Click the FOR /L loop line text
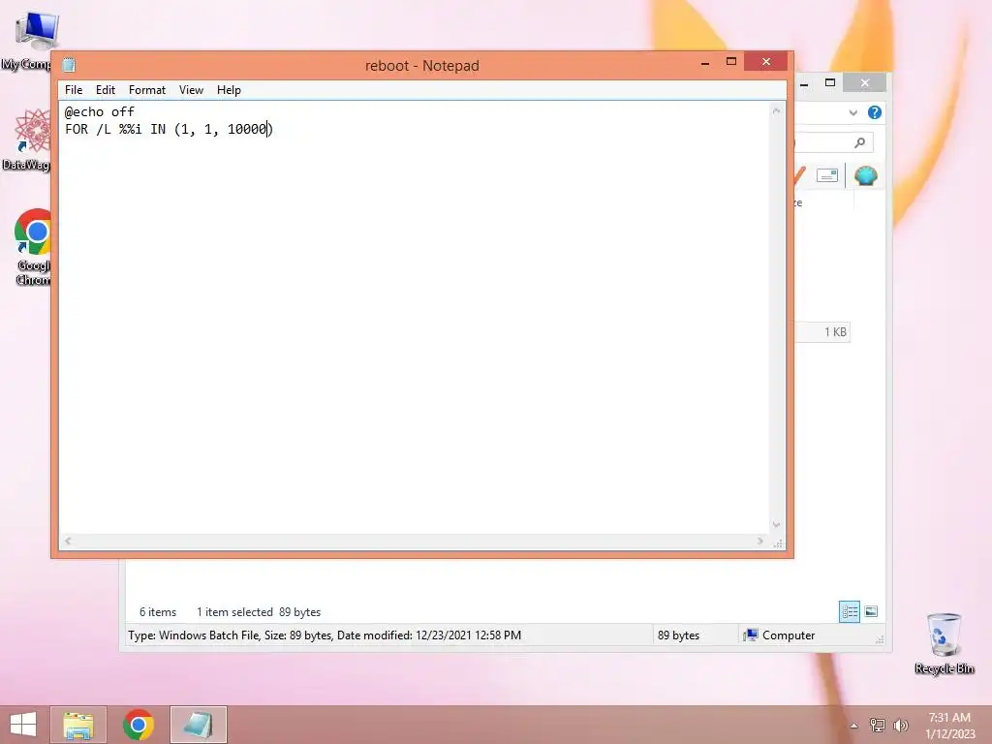Viewport: 992px width, 744px height. [169, 129]
